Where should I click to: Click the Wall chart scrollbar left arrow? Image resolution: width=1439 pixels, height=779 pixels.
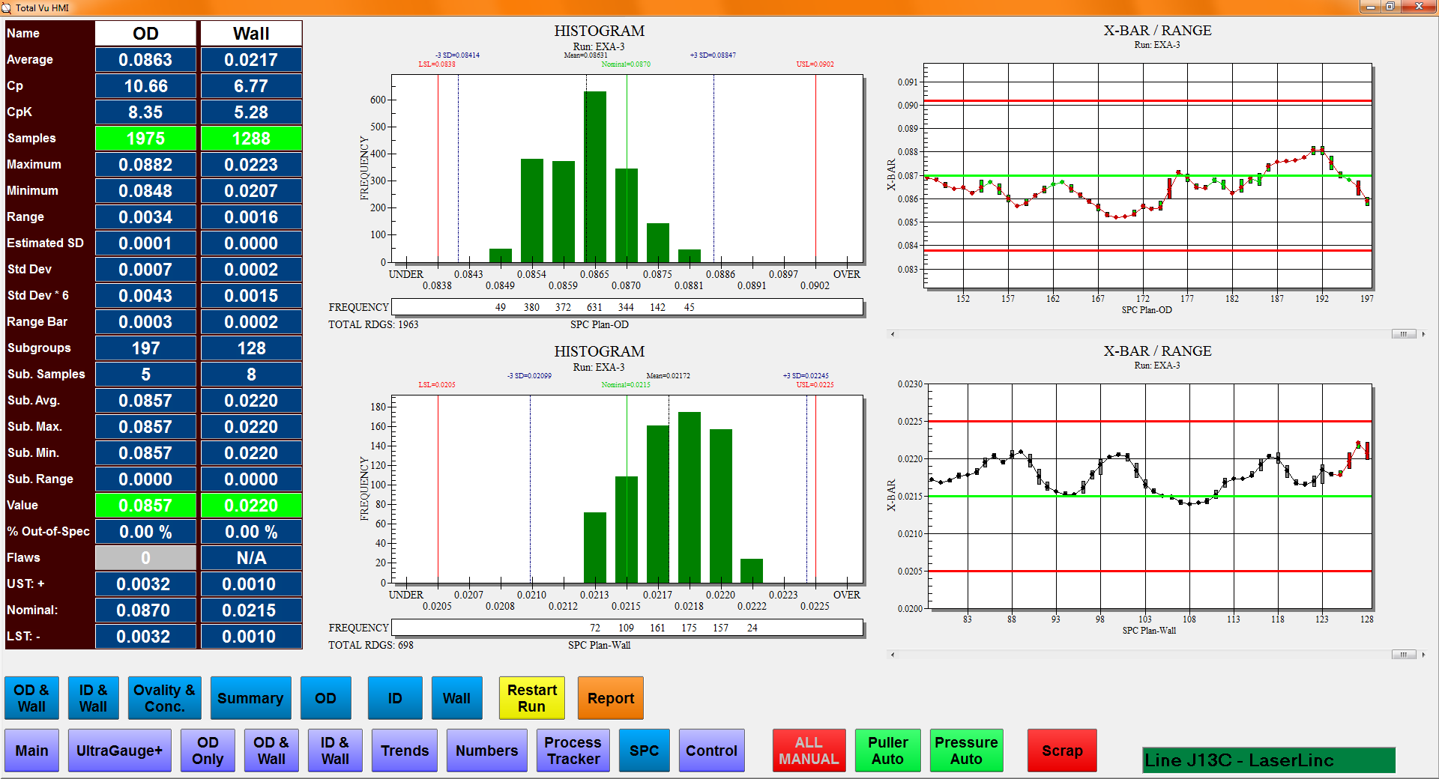pos(892,655)
